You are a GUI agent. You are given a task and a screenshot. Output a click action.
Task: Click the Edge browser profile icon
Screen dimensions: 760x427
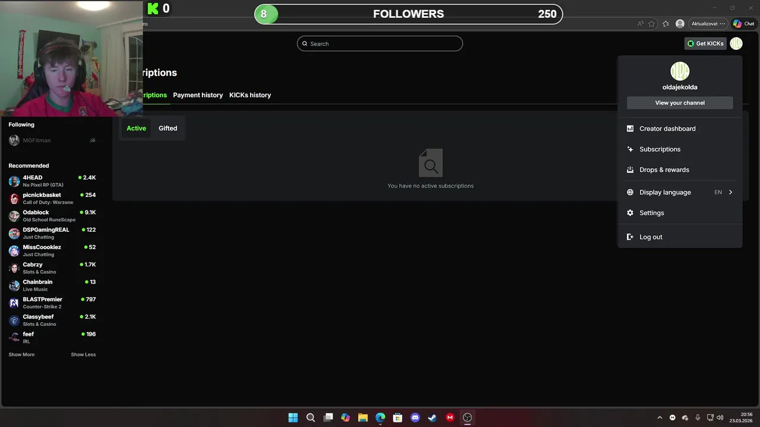click(680, 24)
